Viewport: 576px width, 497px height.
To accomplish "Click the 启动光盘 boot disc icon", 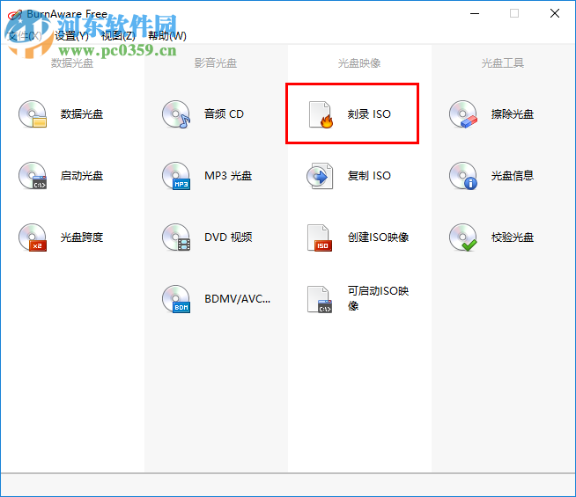I will 33,176.
